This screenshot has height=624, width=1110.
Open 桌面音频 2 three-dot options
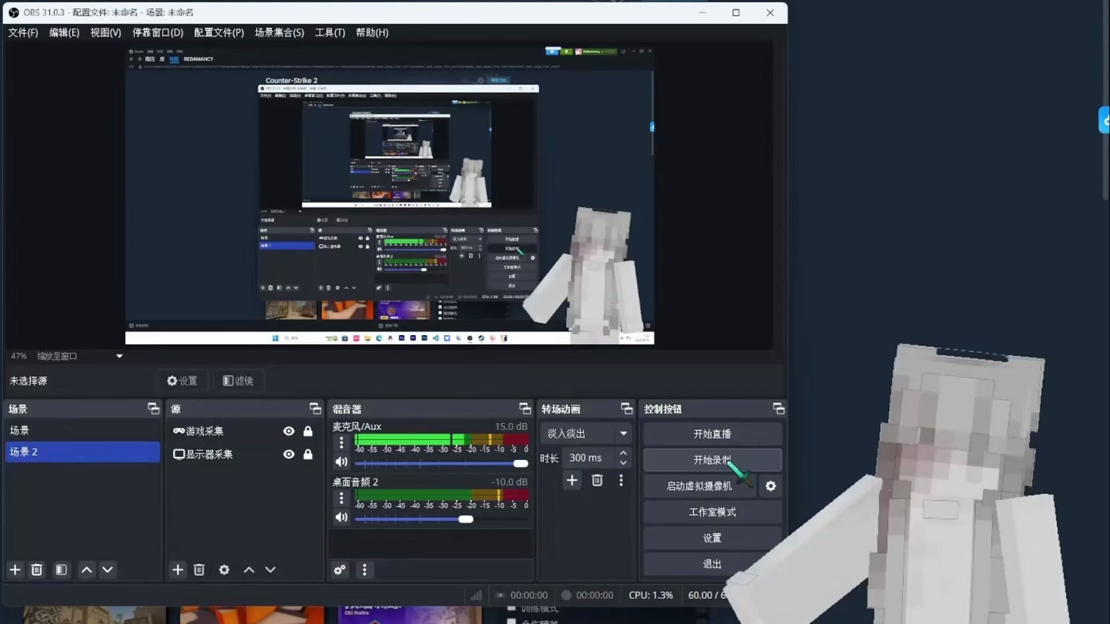341,498
